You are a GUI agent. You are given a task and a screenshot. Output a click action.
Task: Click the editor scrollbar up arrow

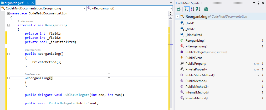tap(171, 18)
